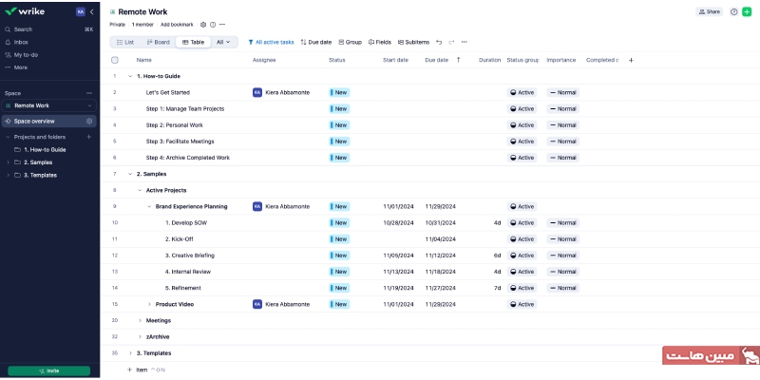Image resolution: width=760 pixels, height=380 pixels.
Task: Collapse the Brand Experience Planning row
Action: coord(149,206)
